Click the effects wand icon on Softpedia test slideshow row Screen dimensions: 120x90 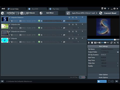[x=76, y=31]
